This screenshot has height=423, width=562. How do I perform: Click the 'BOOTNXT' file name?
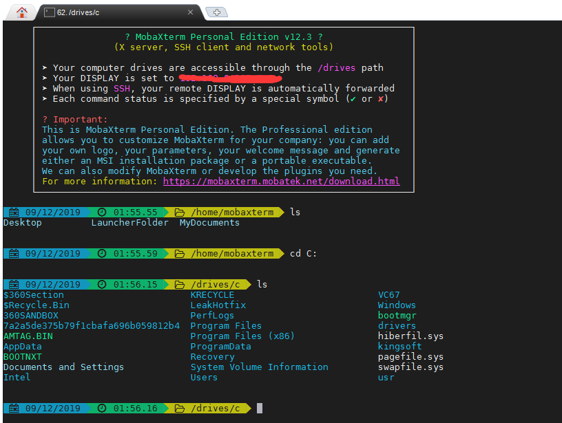(x=23, y=357)
